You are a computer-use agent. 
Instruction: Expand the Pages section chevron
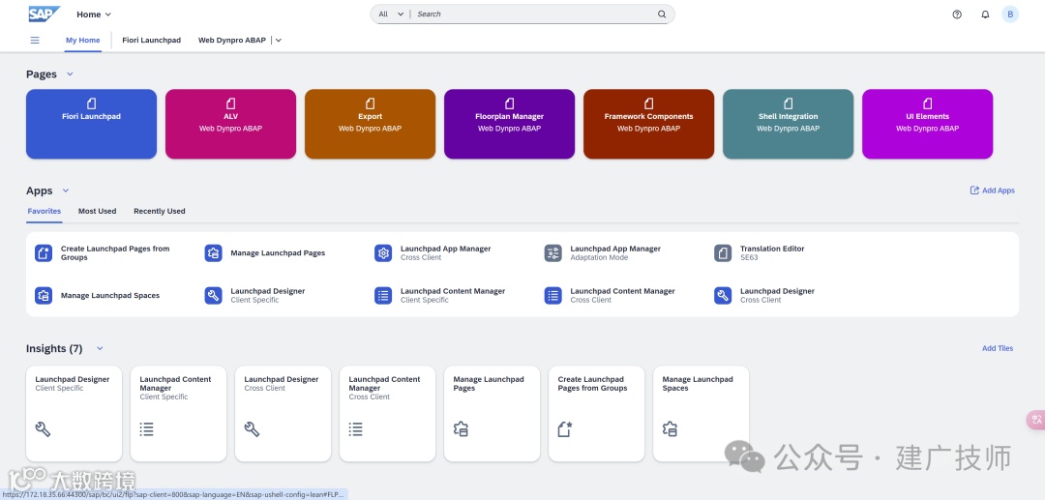70,74
